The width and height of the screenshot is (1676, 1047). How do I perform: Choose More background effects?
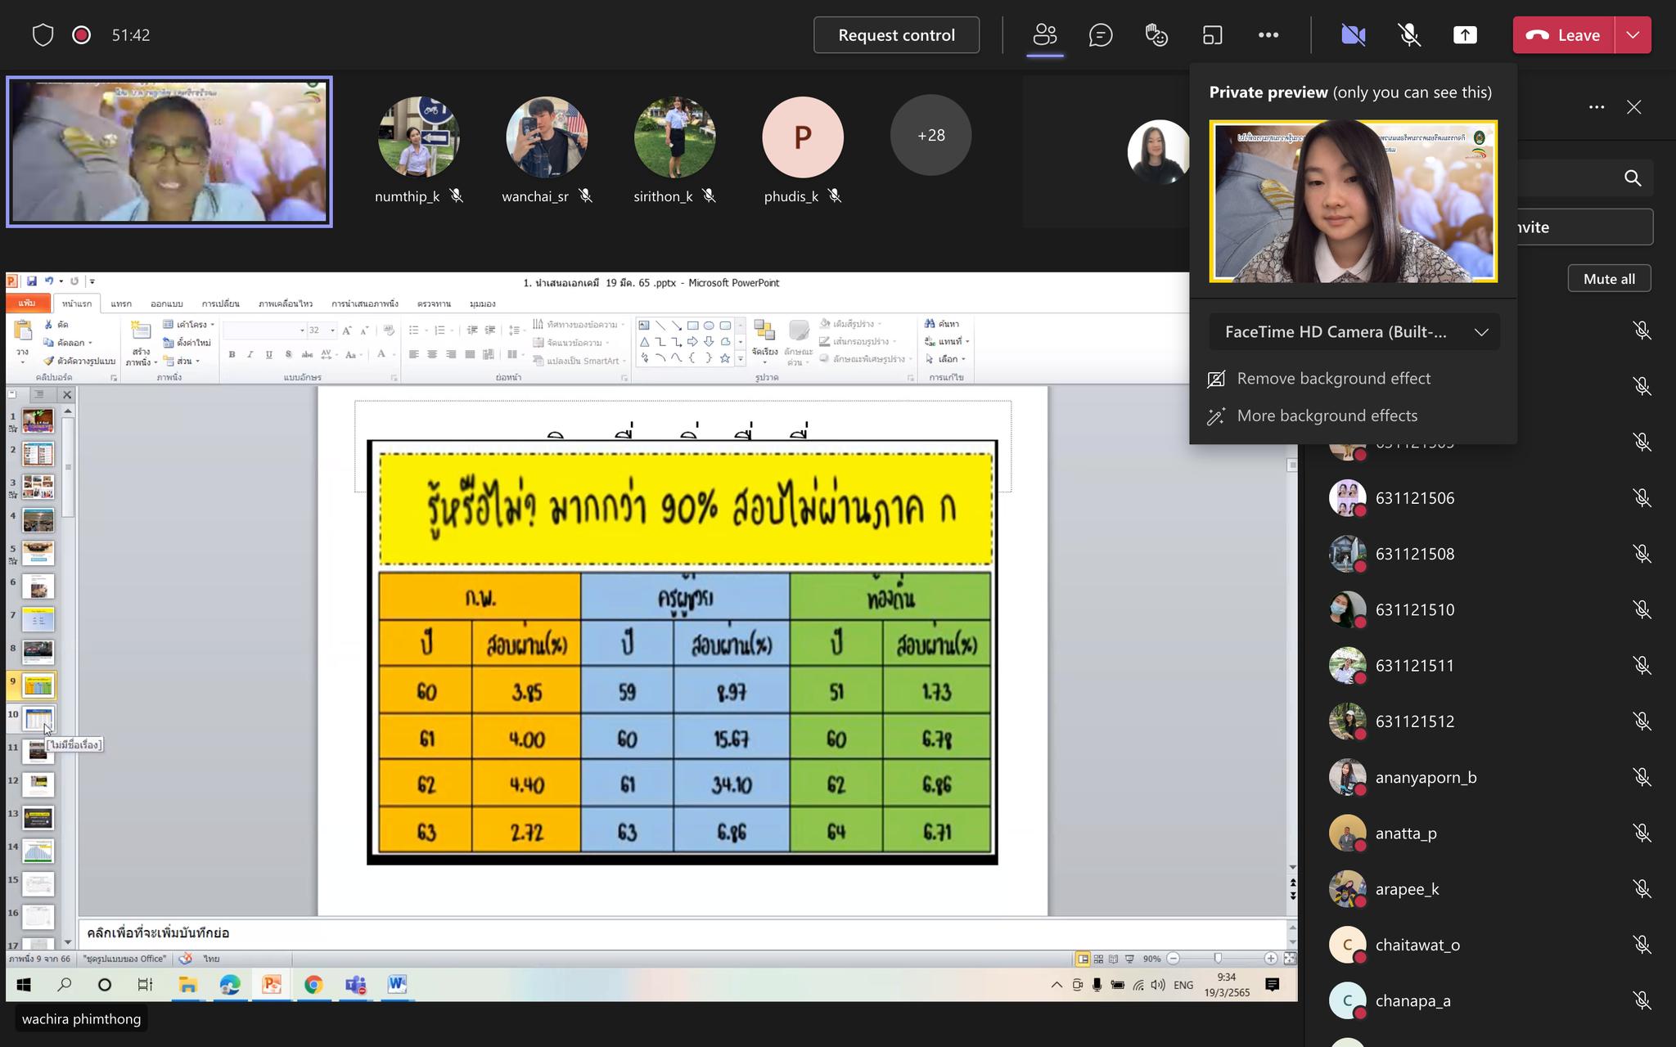point(1327,416)
